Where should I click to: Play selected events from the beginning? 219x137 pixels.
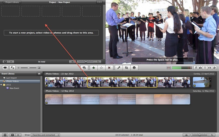tap(18, 135)
